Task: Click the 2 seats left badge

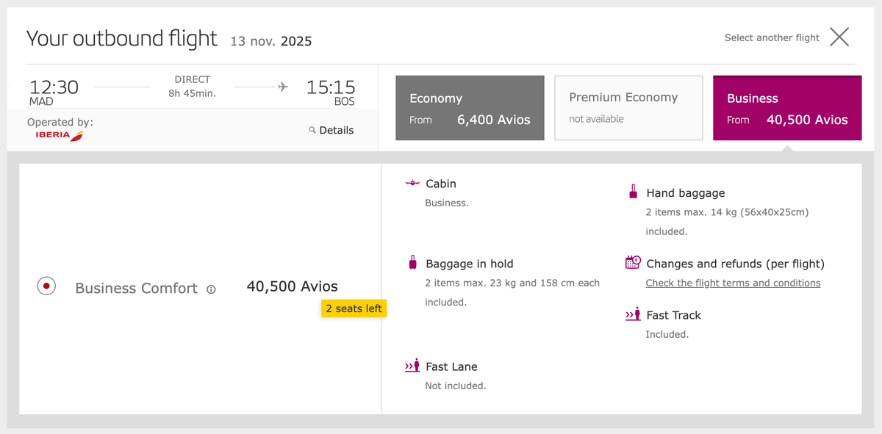Action: pyautogui.click(x=354, y=308)
